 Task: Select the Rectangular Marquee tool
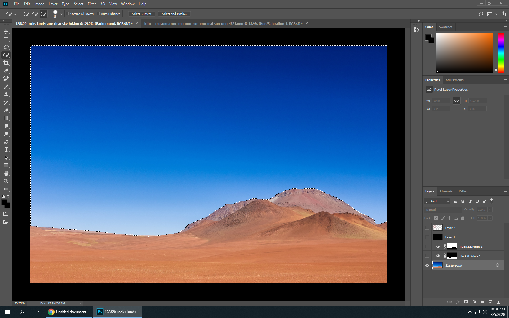tap(6, 39)
